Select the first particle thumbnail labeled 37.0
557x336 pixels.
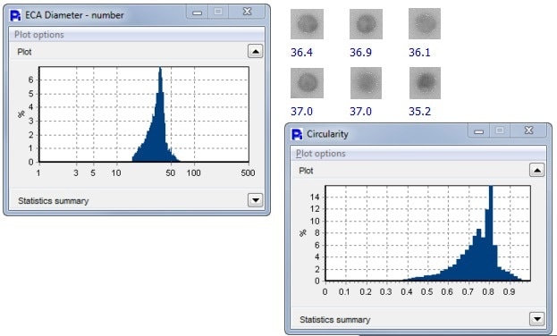click(307, 83)
